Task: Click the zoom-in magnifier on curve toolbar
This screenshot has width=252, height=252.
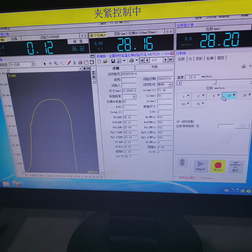Action: (56, 63)
